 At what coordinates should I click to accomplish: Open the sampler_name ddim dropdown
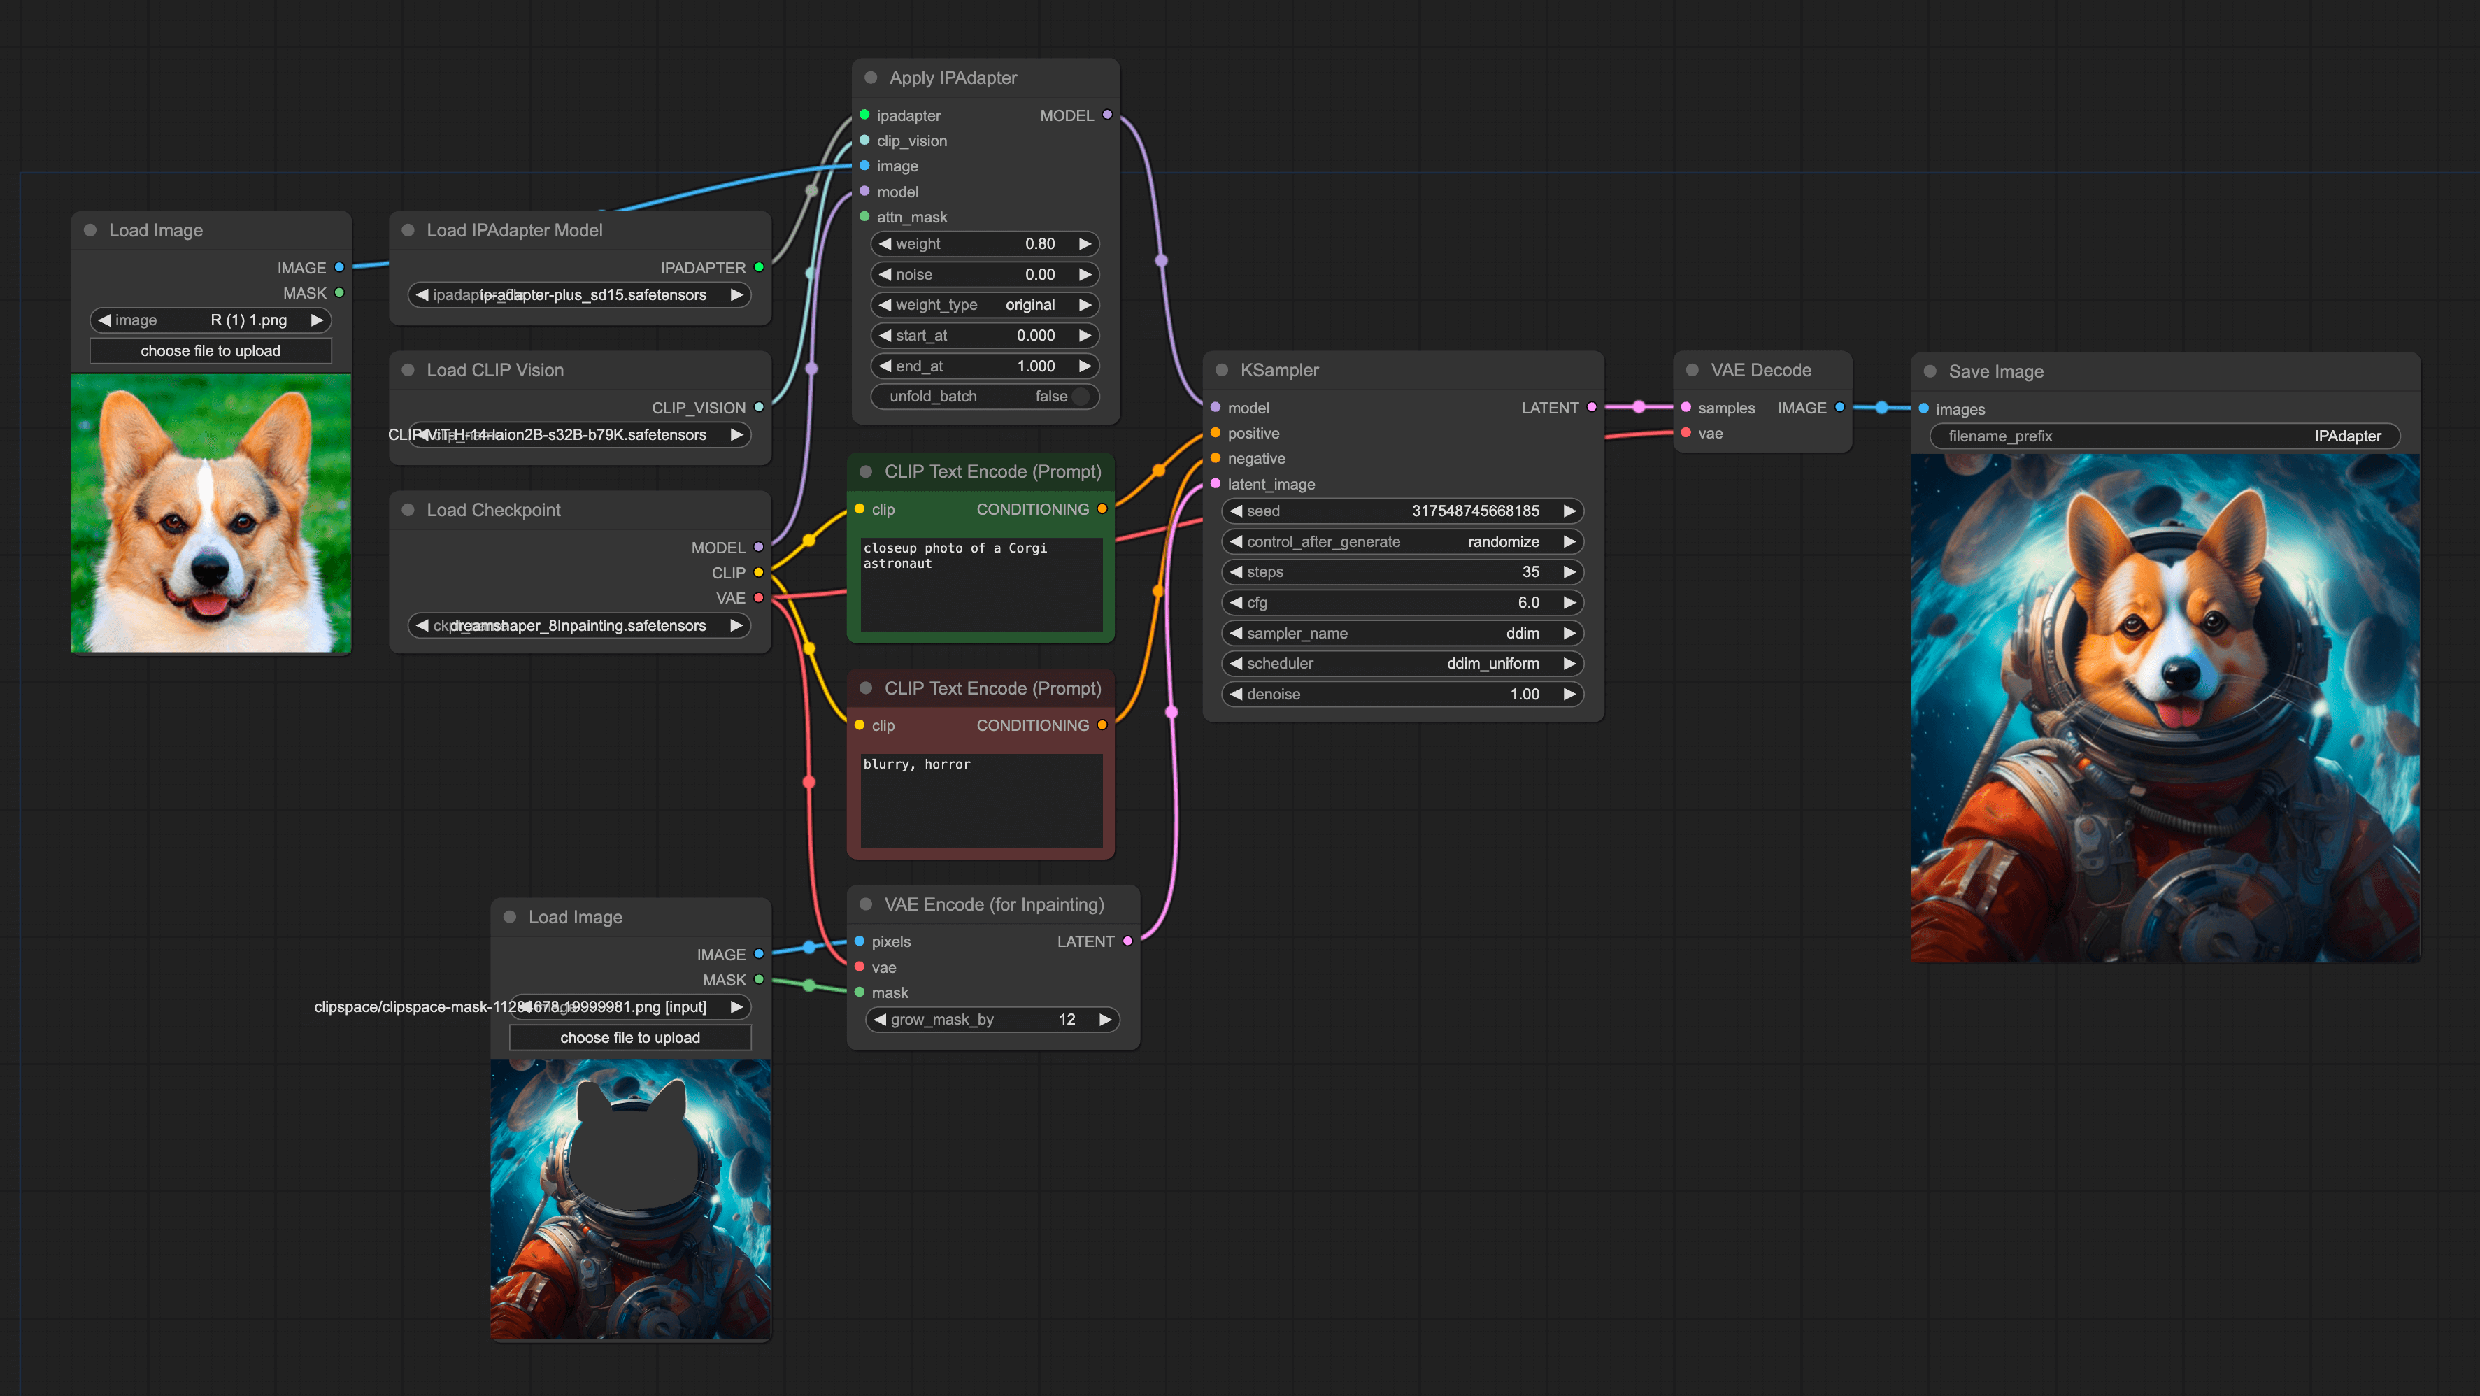pos(1403,634)
